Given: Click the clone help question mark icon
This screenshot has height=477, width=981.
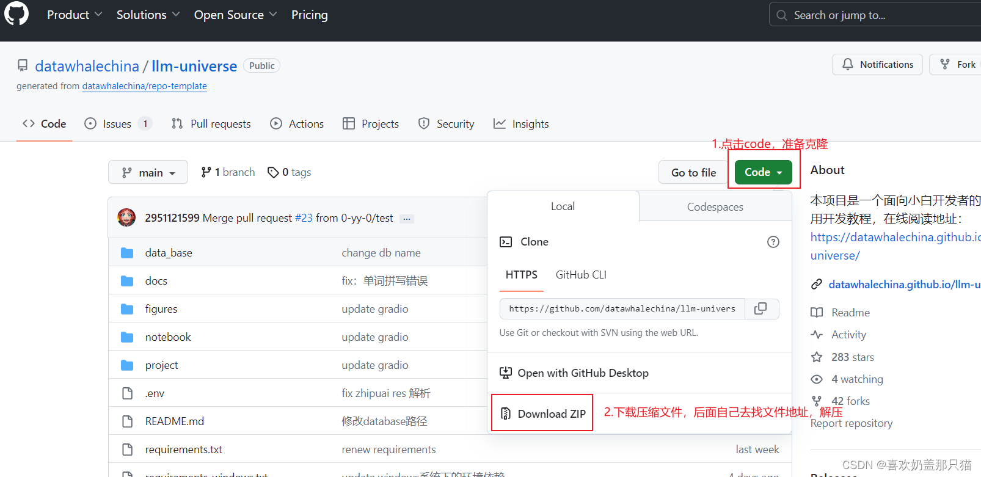Looking at the screenshot, I should tap(773, 242).
